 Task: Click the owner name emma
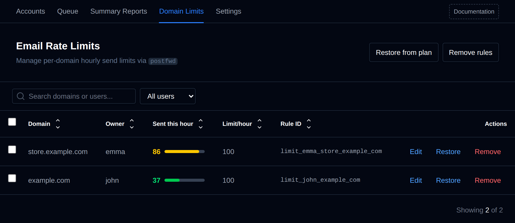pyautogui.click(x=115, y=152)
